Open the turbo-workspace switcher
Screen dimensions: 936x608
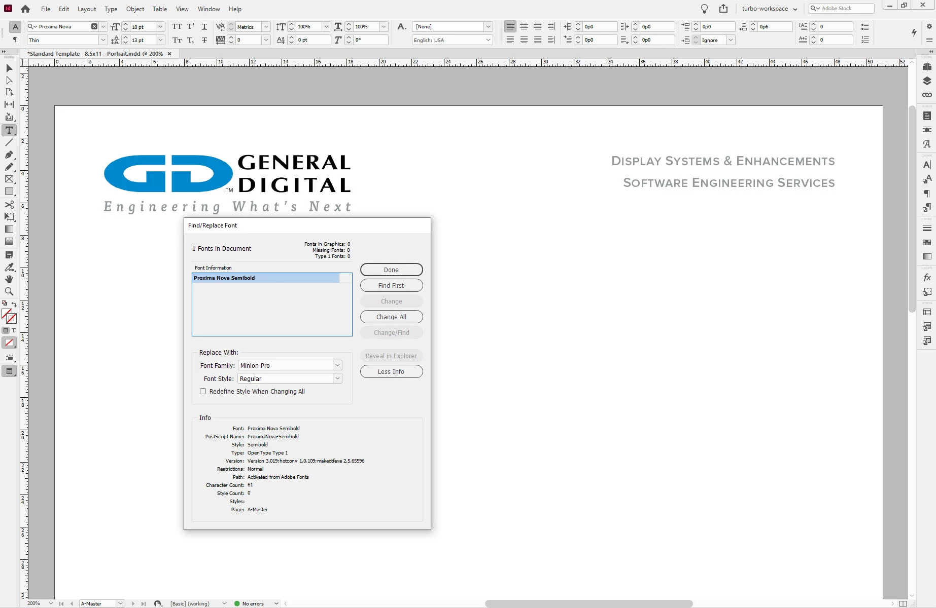[769, 9]
